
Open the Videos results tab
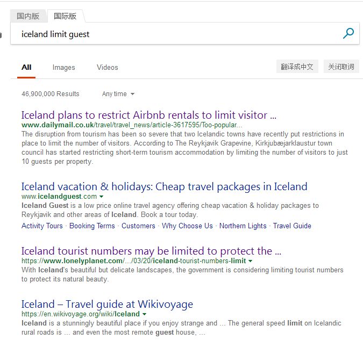(108, 67)
